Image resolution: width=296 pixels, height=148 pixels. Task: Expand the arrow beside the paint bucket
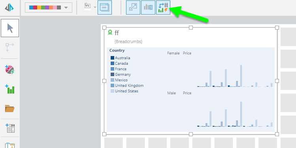point(95,7)
